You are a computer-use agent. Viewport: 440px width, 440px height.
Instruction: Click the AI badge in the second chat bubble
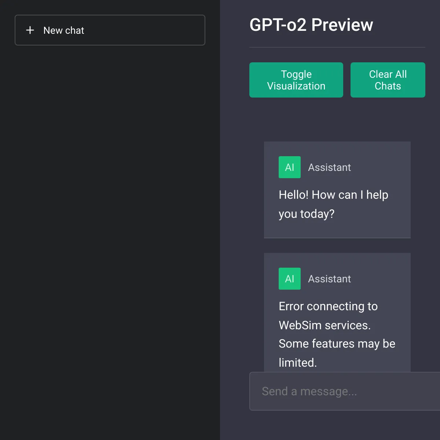290,279
